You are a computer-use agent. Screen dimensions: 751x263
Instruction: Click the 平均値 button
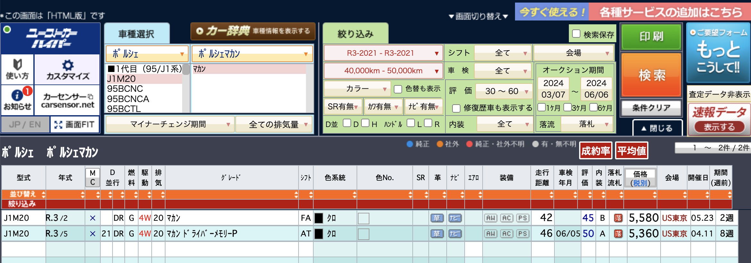tap(632, 150)
